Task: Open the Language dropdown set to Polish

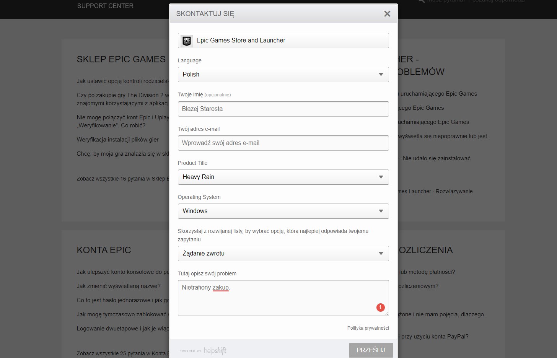Action: (x=283, y=75)
